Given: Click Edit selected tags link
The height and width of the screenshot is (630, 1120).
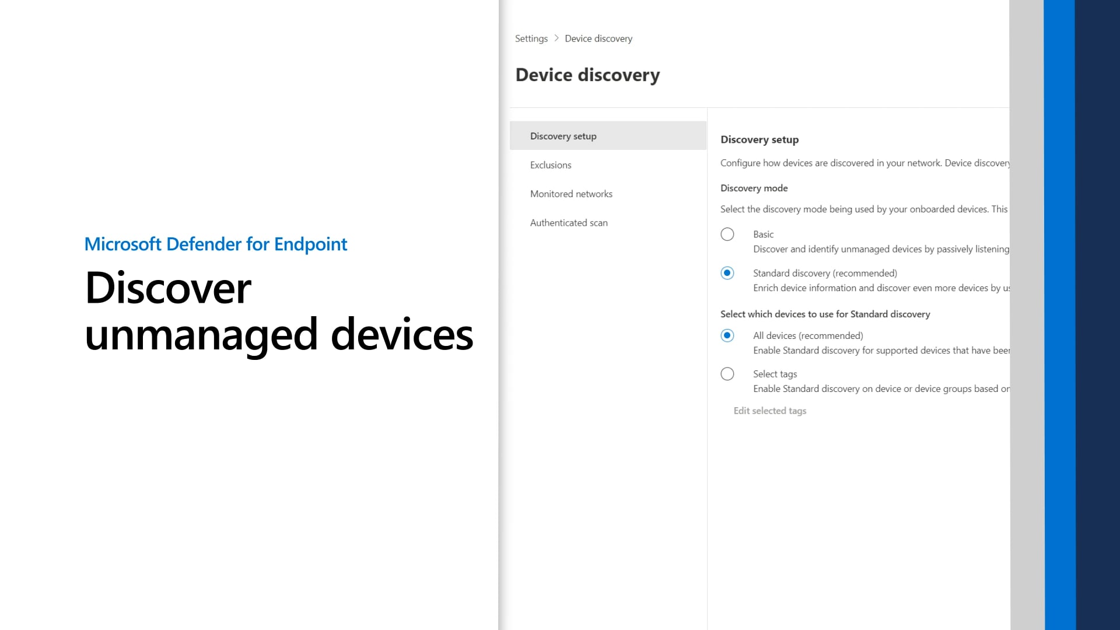Looking at the screenshot, I should (x=769, y=411).
